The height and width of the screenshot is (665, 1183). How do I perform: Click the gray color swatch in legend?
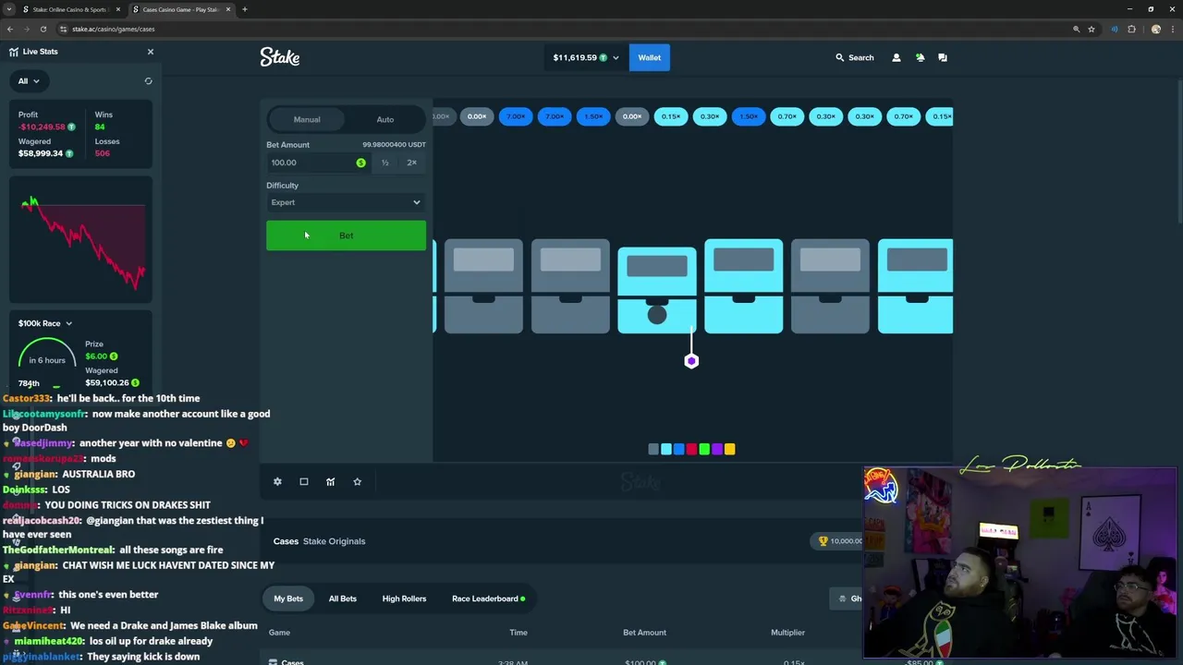pos(653,449)
